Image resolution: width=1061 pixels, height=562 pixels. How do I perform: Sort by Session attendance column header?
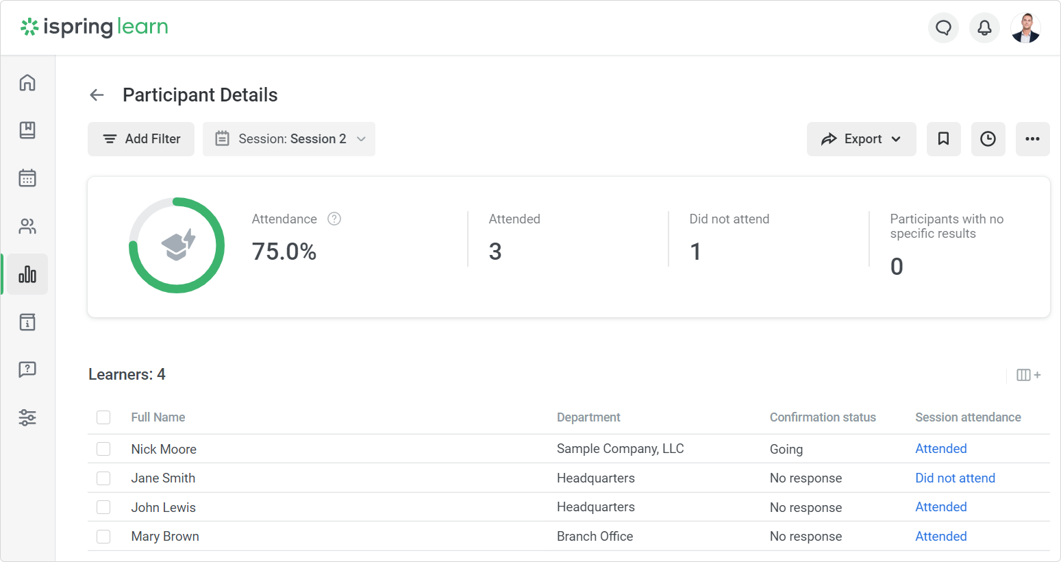click(968, 417)
